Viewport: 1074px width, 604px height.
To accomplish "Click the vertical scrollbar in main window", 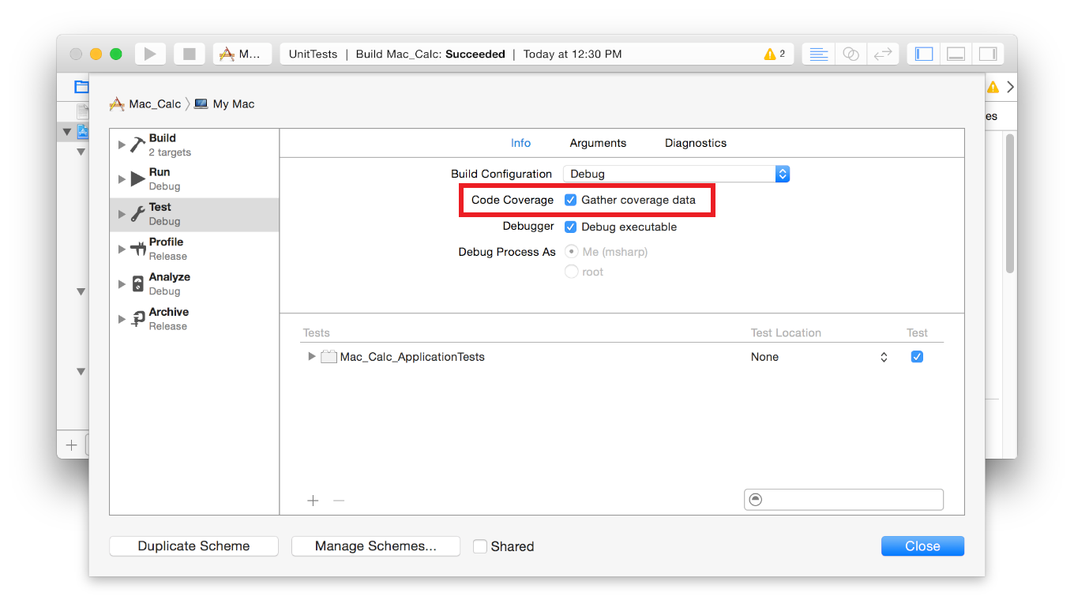I will point(1009,204).
